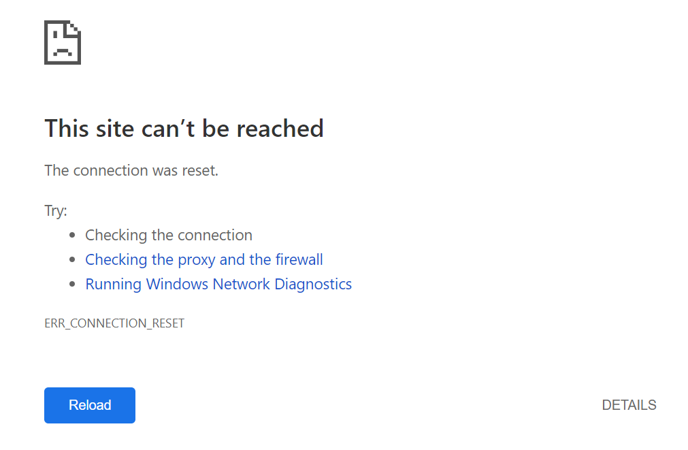
Task: Click the "Try:" label
Action: (x=56, y=210)
